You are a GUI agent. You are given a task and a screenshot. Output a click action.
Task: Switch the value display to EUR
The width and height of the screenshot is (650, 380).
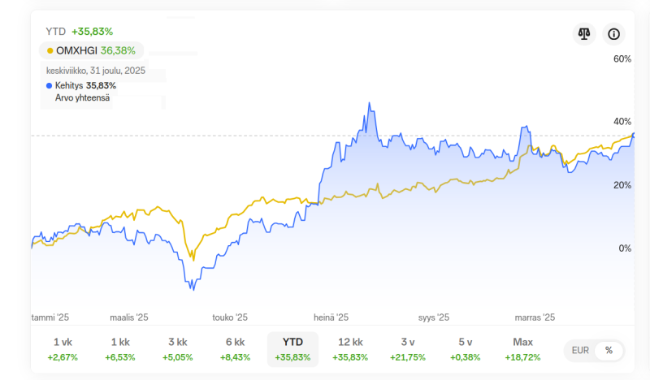click(580, 351)
